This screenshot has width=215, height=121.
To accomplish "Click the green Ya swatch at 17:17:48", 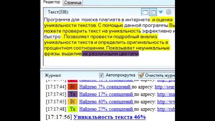I will pyautogui.click(x=73, y=109).
